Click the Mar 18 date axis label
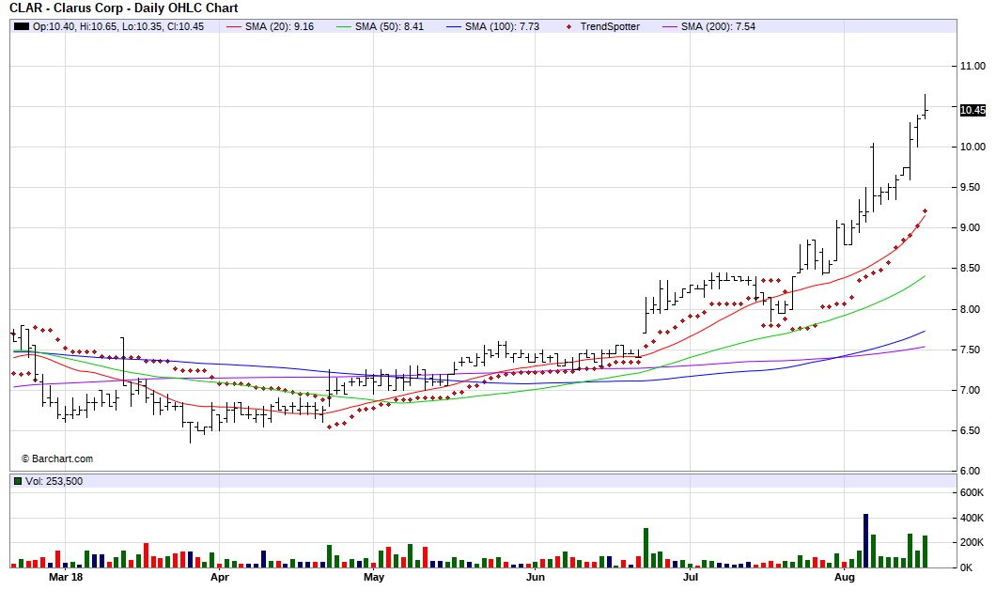 pos(66,577)
